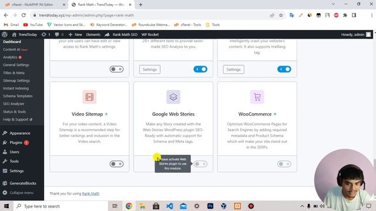This screenshot has width=376, height=211.
Task: Open browser extensions puzzle icon
Action: (x=345, y=15)
